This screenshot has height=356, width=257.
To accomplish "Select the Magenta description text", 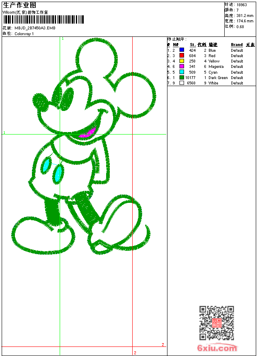I will (216, 67).
